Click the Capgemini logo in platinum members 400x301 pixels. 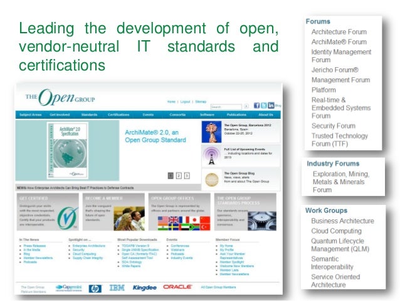point(68,288)
